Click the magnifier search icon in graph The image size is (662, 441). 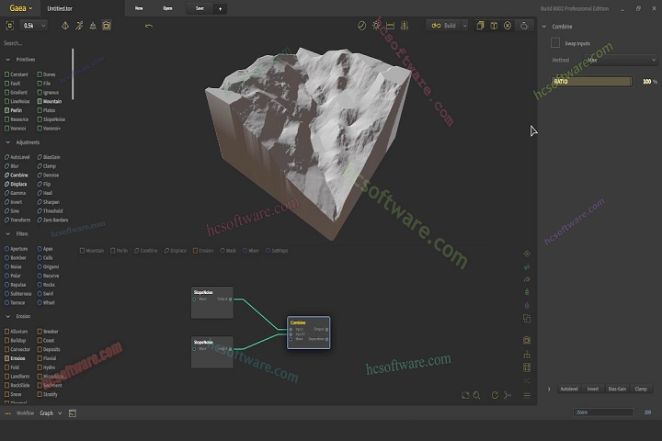pyautogui.click(x=478, y=395)
